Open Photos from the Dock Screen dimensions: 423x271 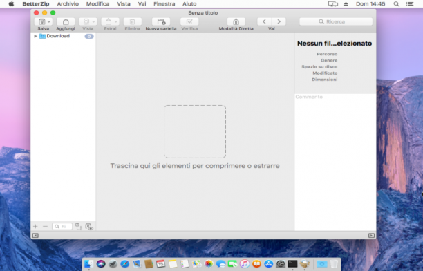pyautogui.click(x=209, y=263)
